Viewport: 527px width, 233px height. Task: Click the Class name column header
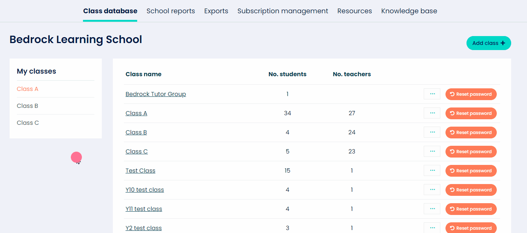[x=143, y=74]
